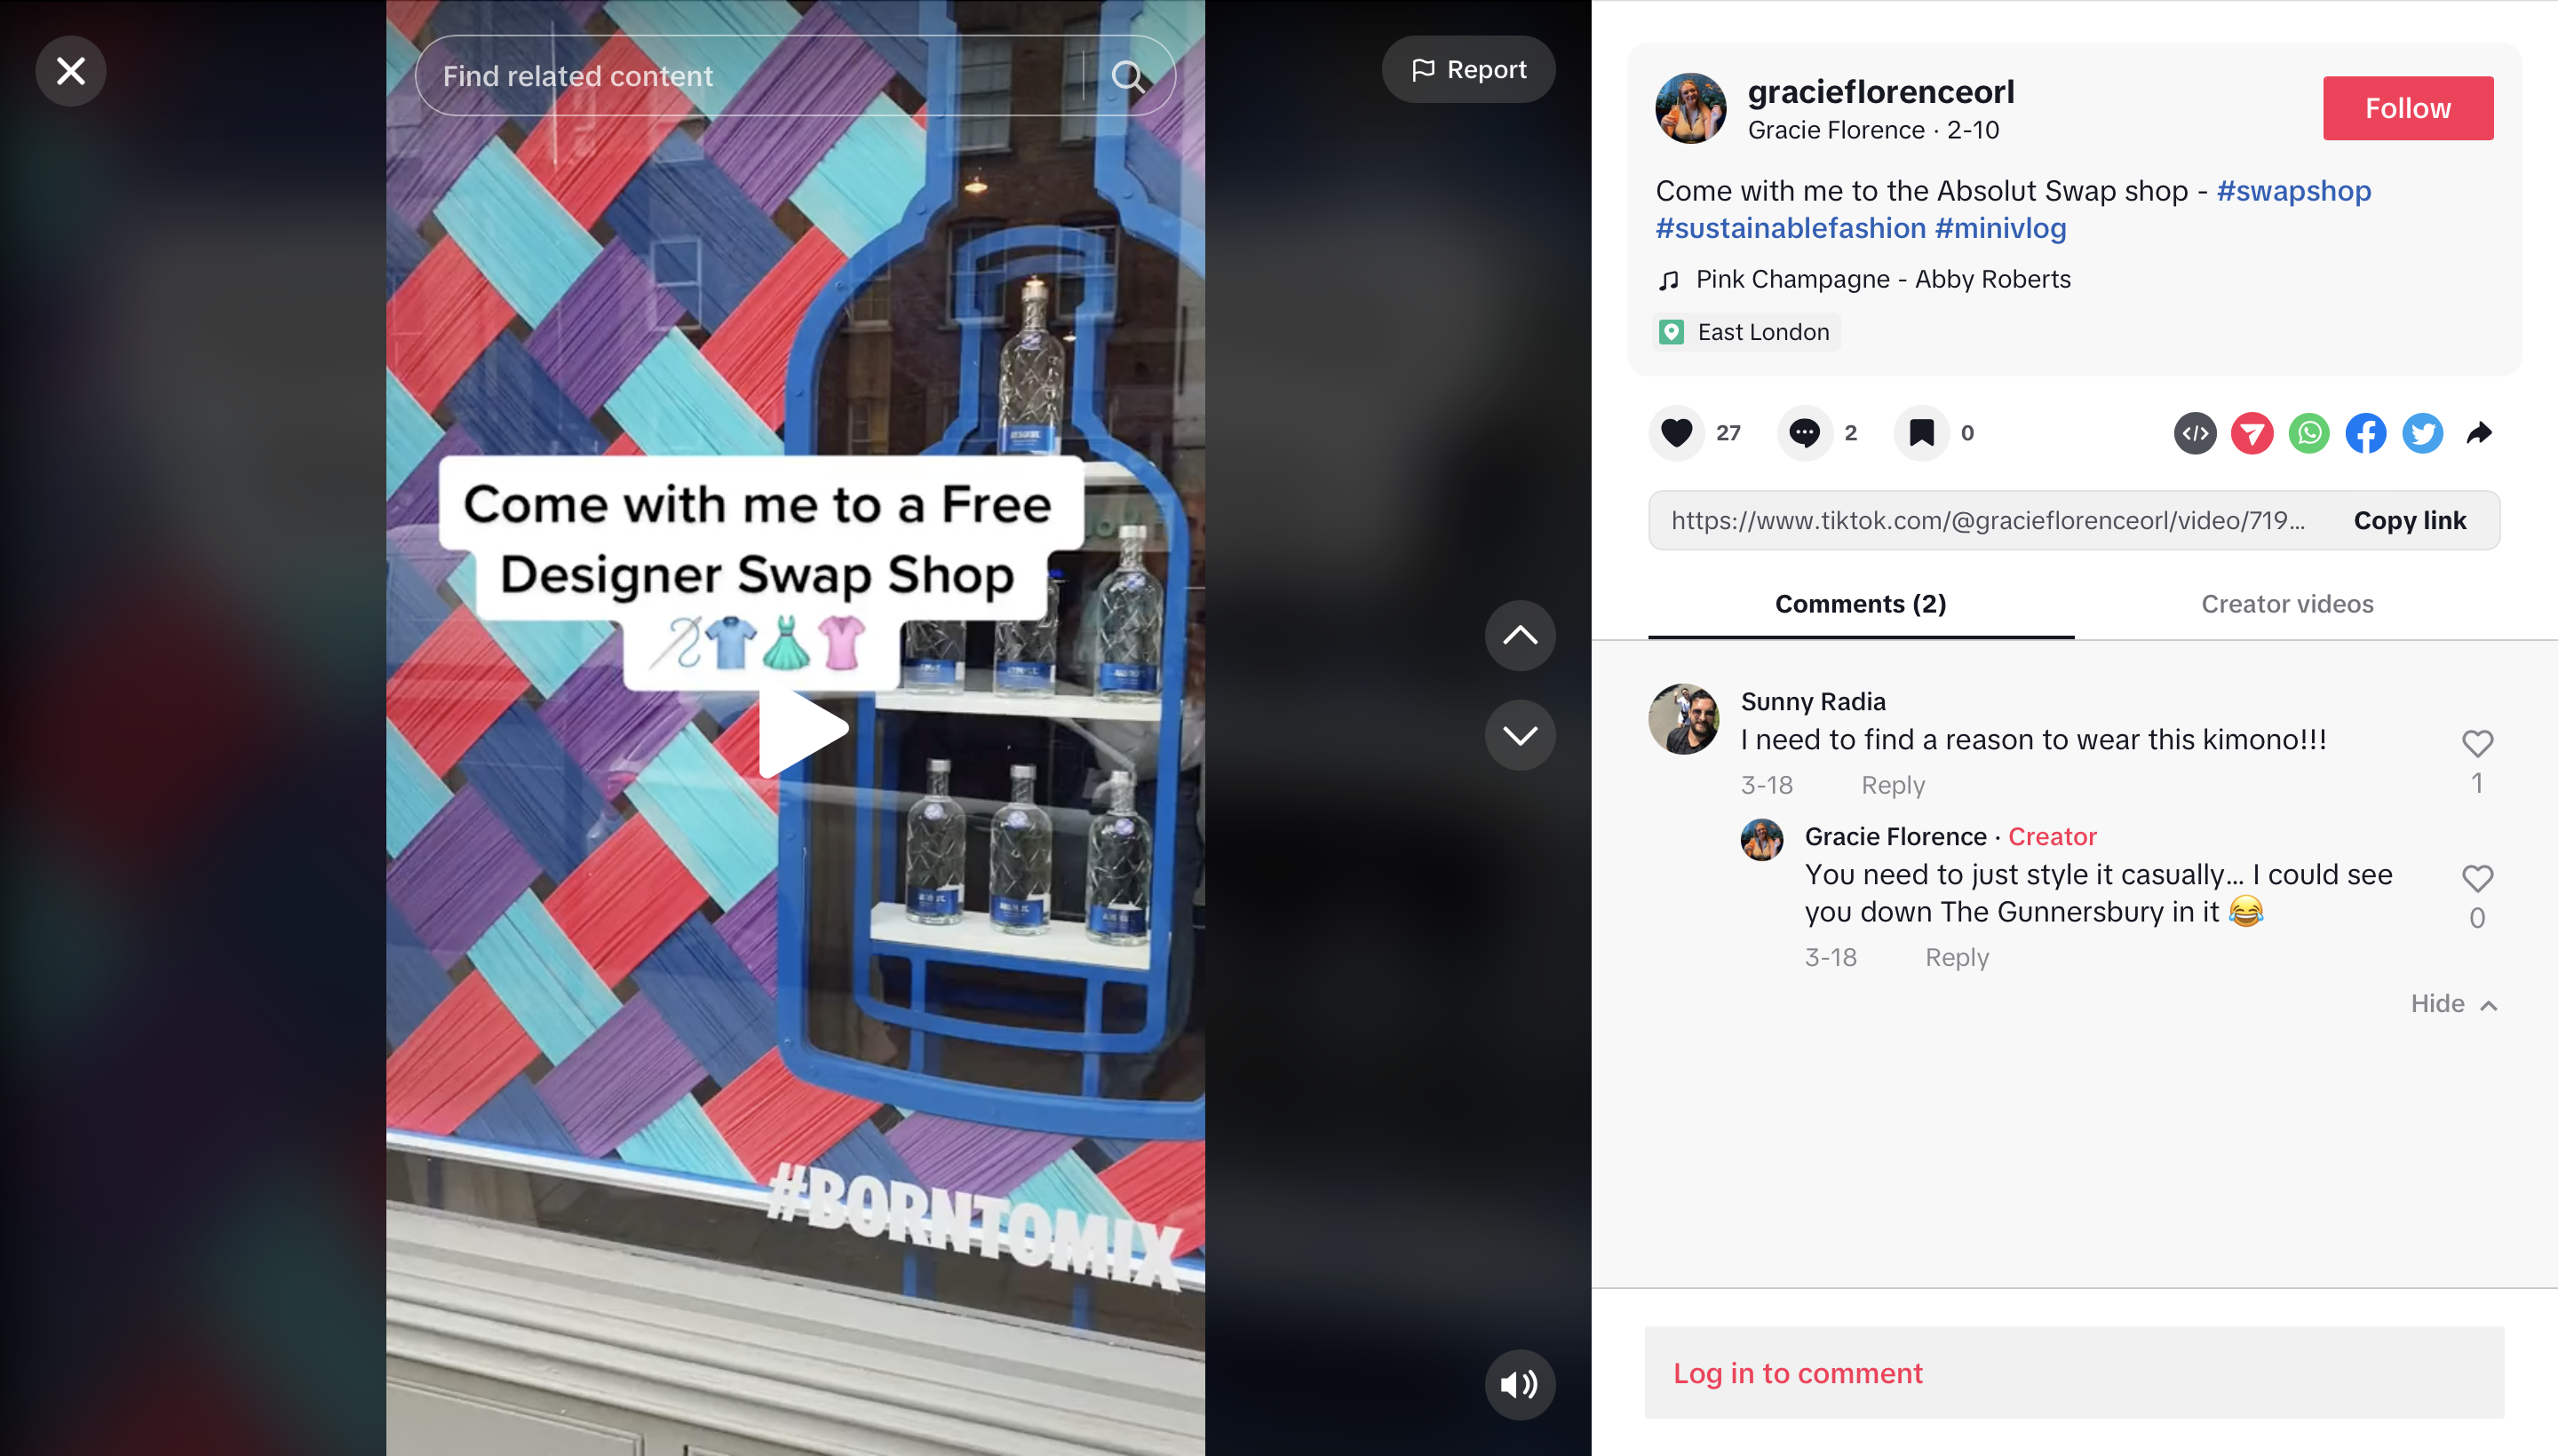2558x1456 pixels.
Task: Open comments via the speech bubble icon
Action: coord(1805,433)
